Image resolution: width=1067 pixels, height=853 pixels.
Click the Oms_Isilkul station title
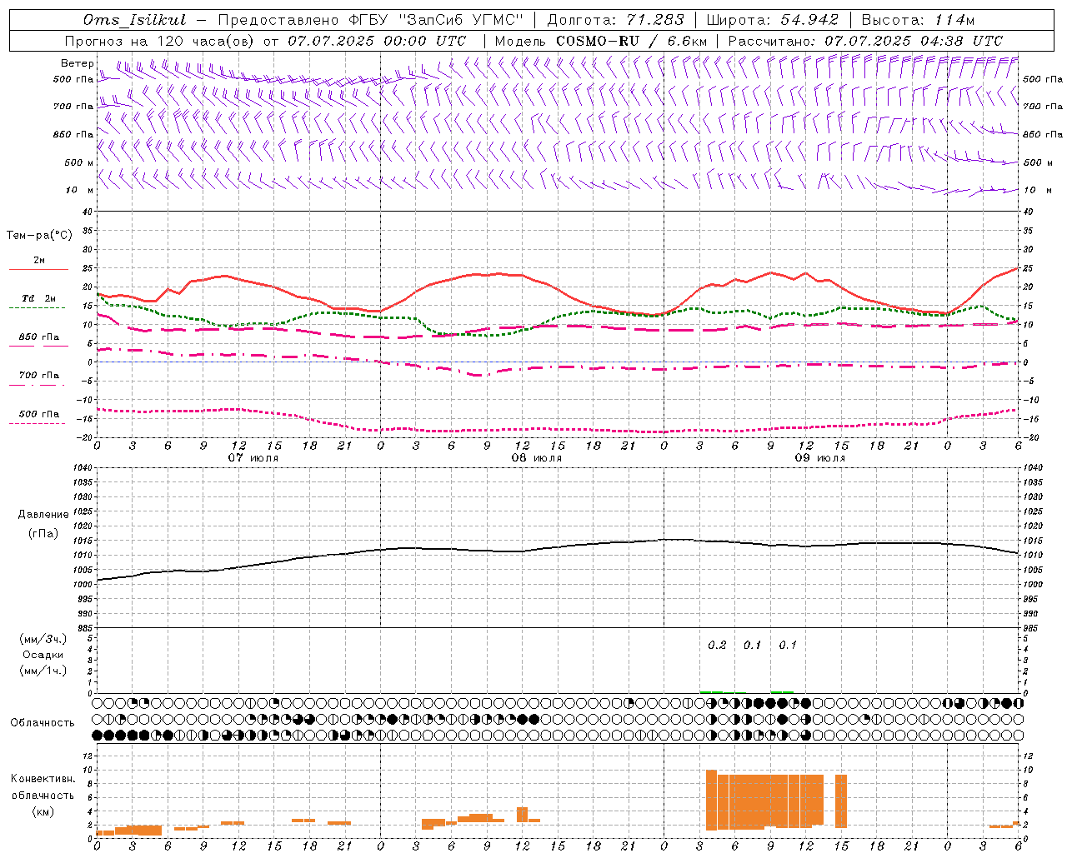pyautogui.click(x=134, y=20)
